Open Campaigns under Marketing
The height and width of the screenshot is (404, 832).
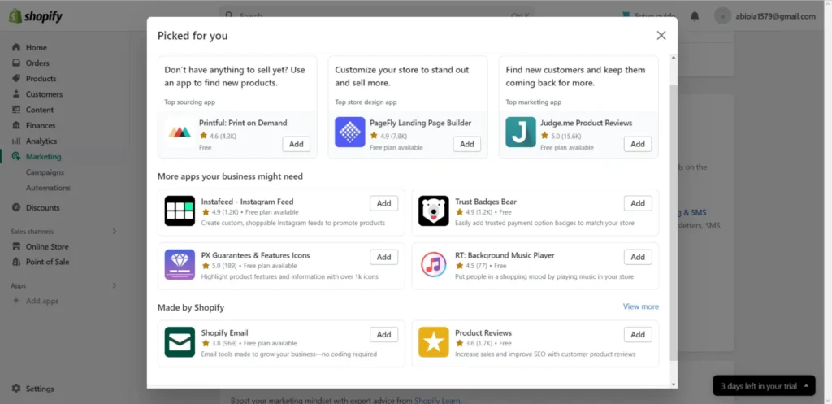tap(45, 172)
